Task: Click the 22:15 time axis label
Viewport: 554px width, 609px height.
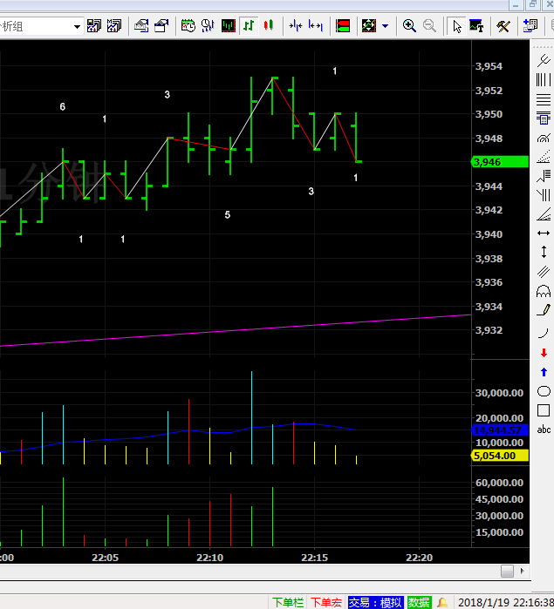Action: (x=314, y=558)
